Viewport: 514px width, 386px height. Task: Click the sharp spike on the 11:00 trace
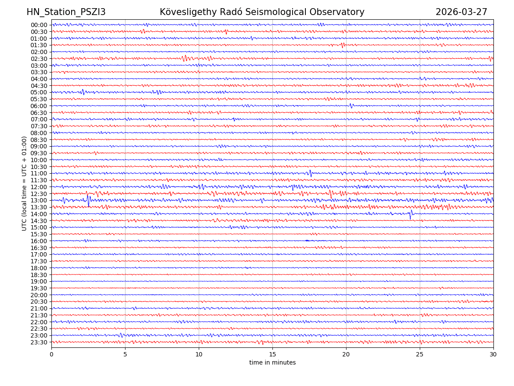coord(311,173)
